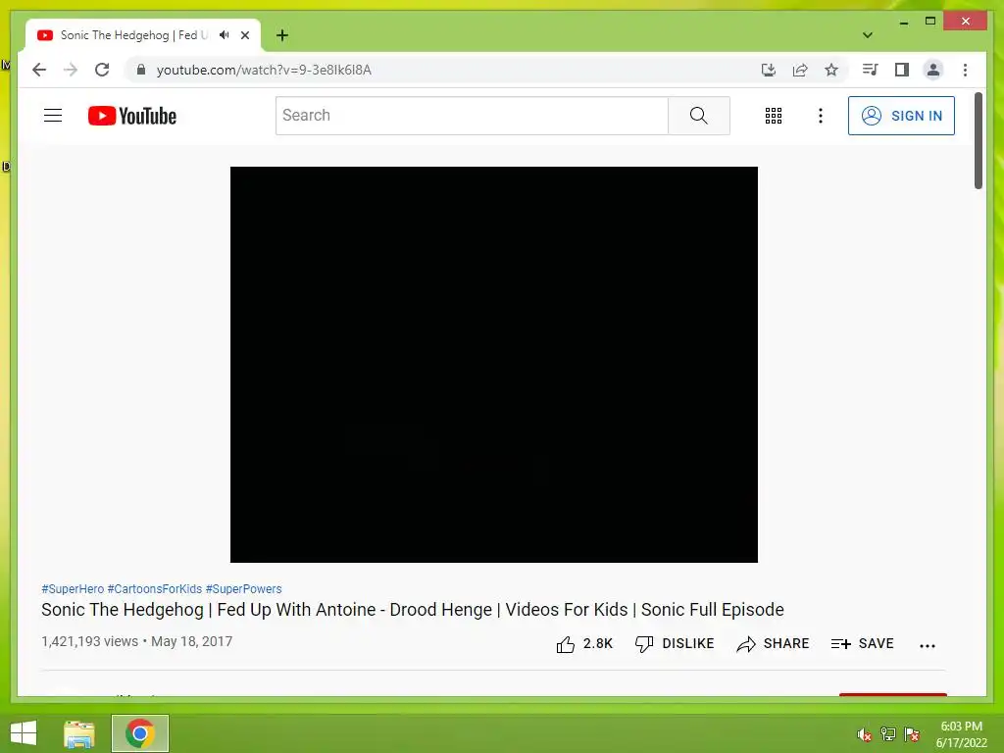1004x753 pixels.
Task: Share this page using address bar icon
Action: coord(800,70)
